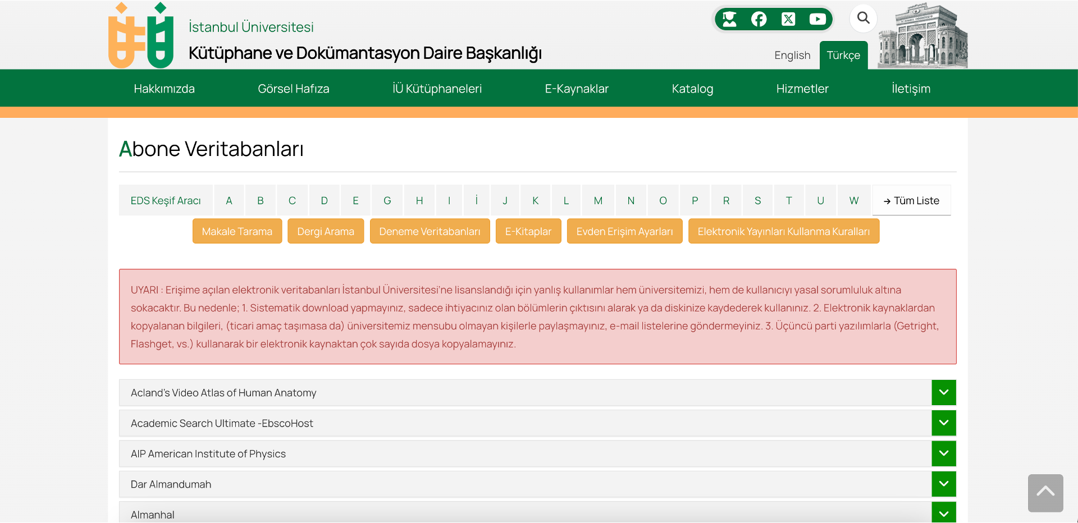Click the search magnifier icon
Image resolution: width=1078 pixels, height=523 pixels.
(864, 18)
